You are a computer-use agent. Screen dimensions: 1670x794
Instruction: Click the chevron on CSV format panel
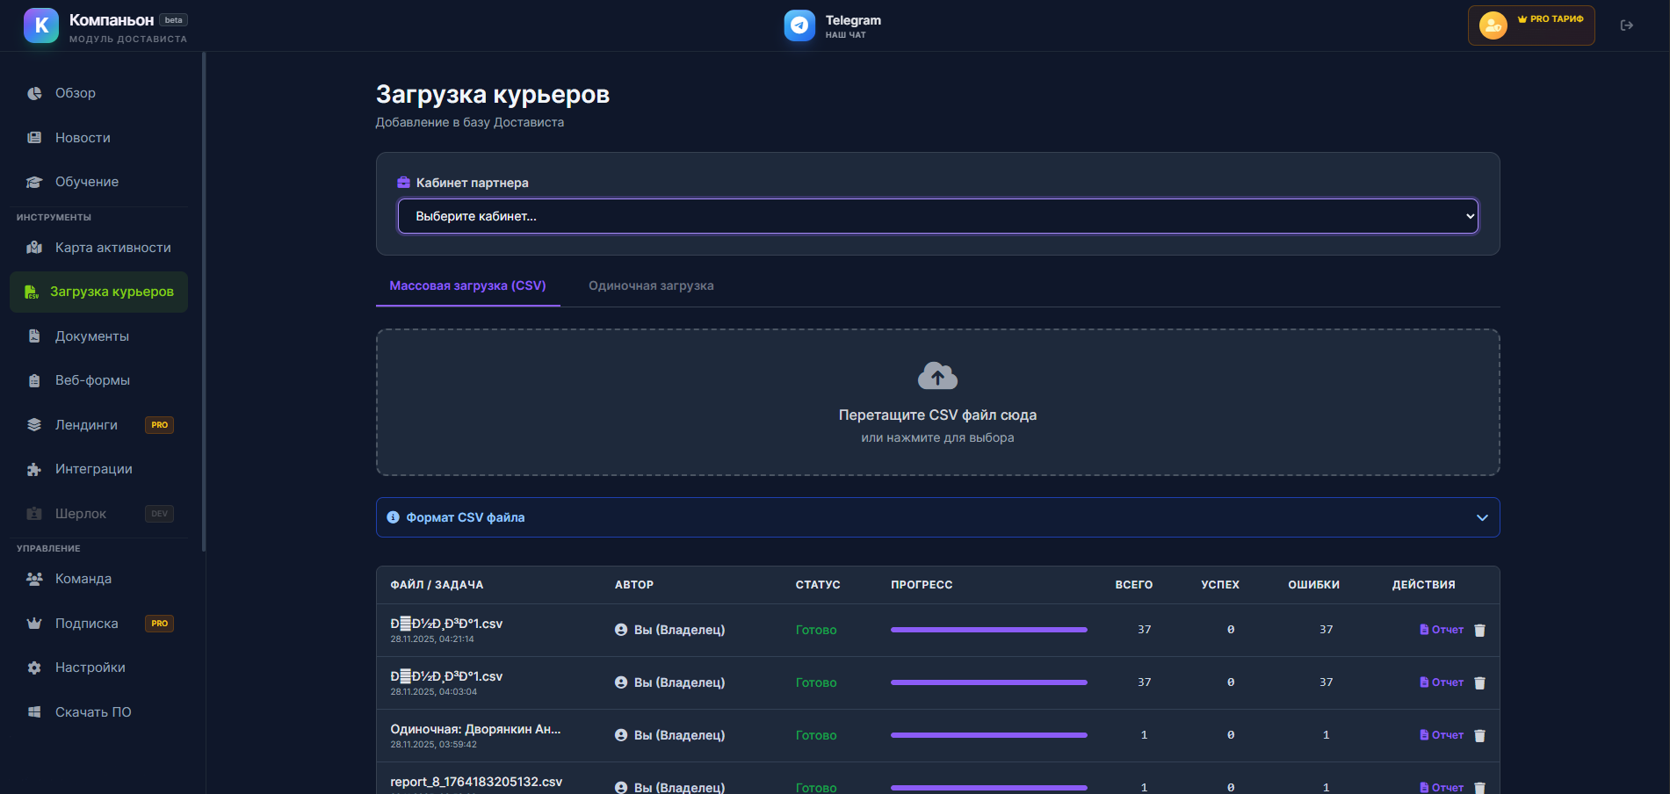click(x=1482, y=517)
